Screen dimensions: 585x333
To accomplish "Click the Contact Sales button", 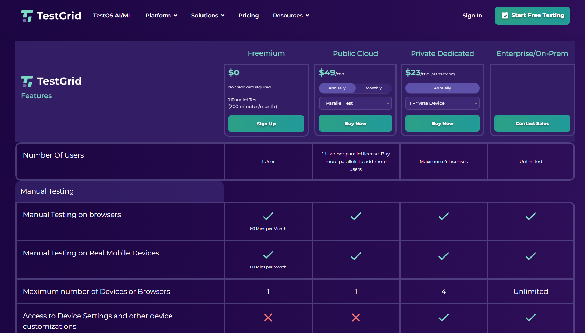I will pos(532,123).
